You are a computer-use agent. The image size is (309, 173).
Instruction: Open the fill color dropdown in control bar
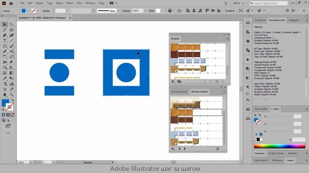[28, 11]
